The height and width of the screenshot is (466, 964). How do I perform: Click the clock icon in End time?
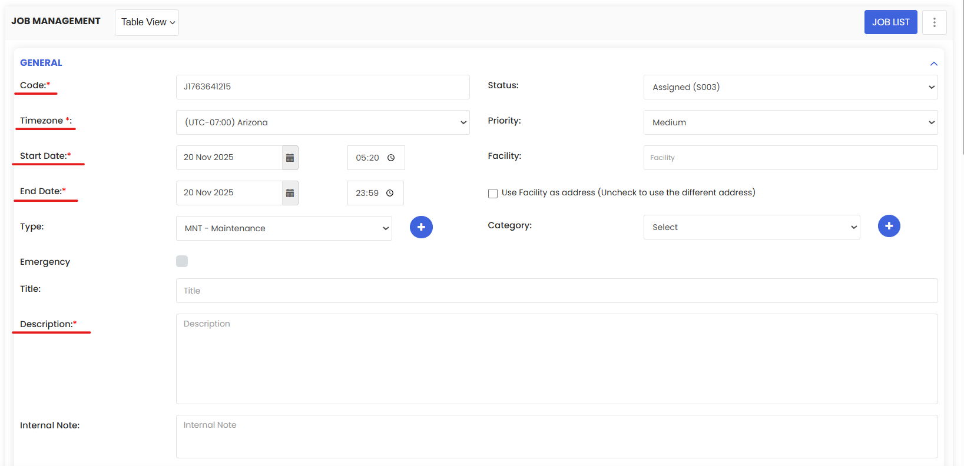pos(390,193)
